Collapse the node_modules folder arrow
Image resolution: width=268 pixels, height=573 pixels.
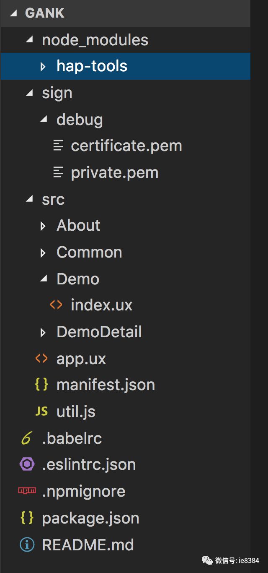tap(29, 40)
